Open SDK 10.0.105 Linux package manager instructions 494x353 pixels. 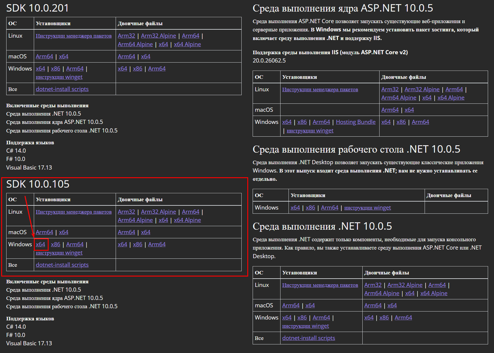(74, 212)
